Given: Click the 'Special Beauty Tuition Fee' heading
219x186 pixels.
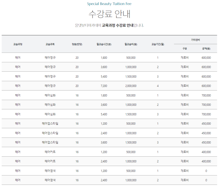Looking at the screenshot, I should click(109, 4).
